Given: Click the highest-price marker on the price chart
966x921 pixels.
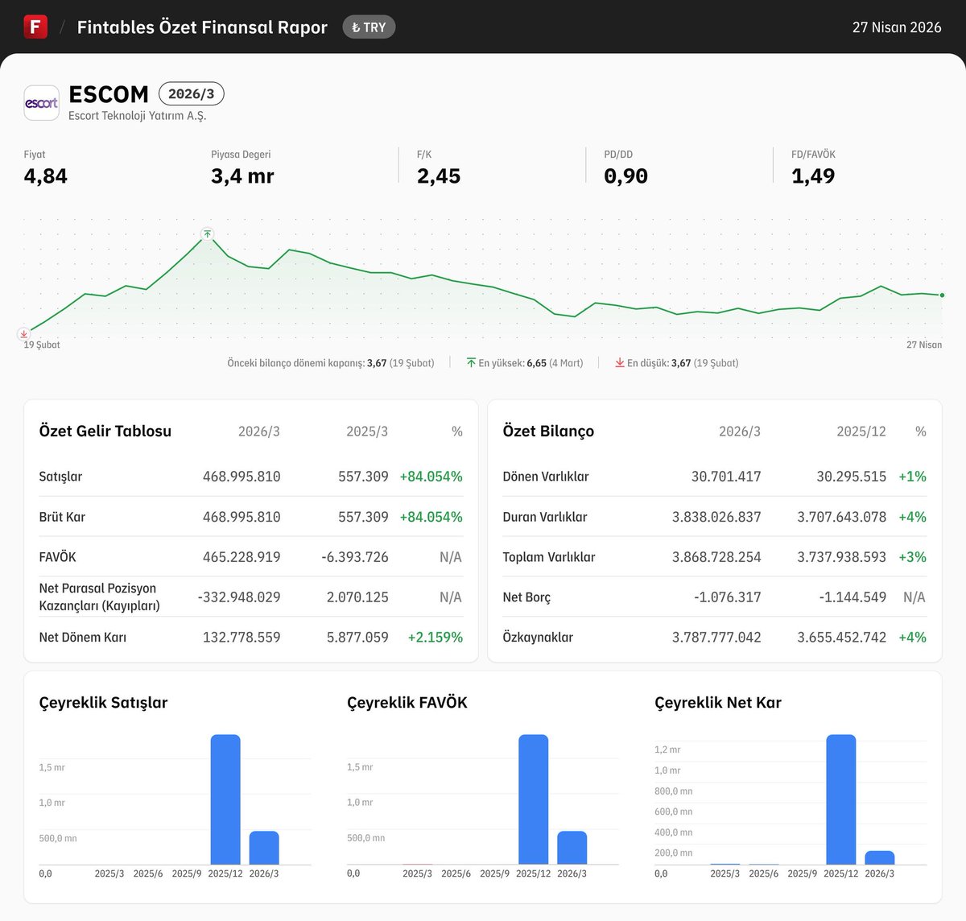Looking at the screenshot, I should [x=208, y=234].
